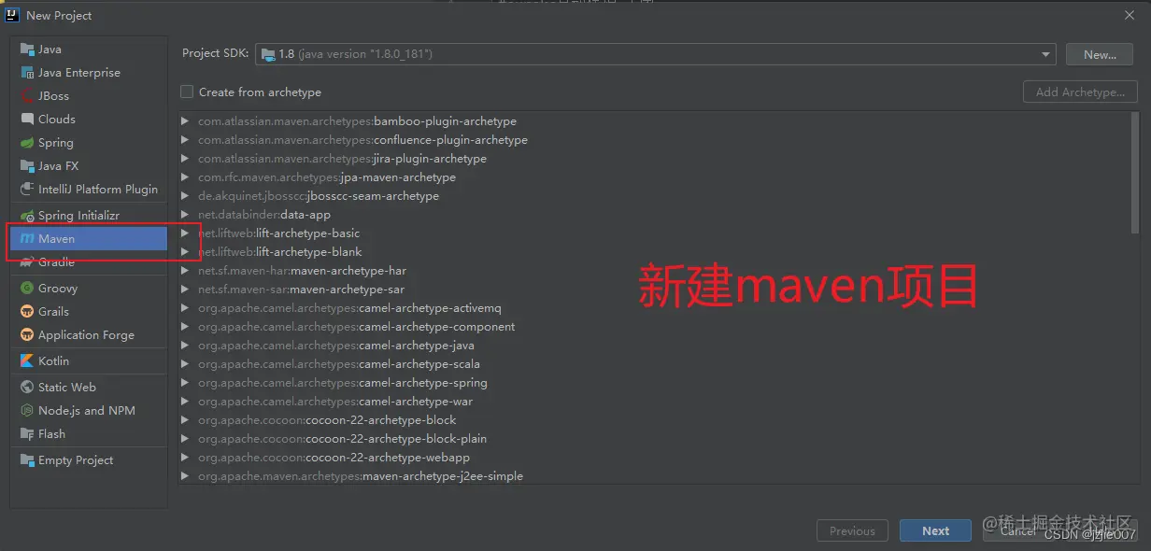Screen dimensions: 1151x551
Task: Expand the data-app archetype entry
Action: coord(186,215)
